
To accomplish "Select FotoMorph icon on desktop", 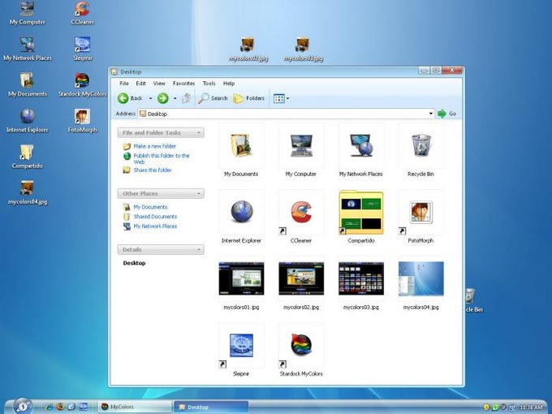I will [x=82, y=121].
